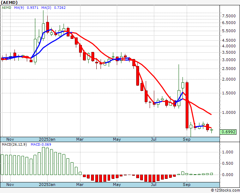Screen dimensions: 240x193
Task: Click the 2.0000 price axis label
Action: pyautogui.click(x=229, y=79)
